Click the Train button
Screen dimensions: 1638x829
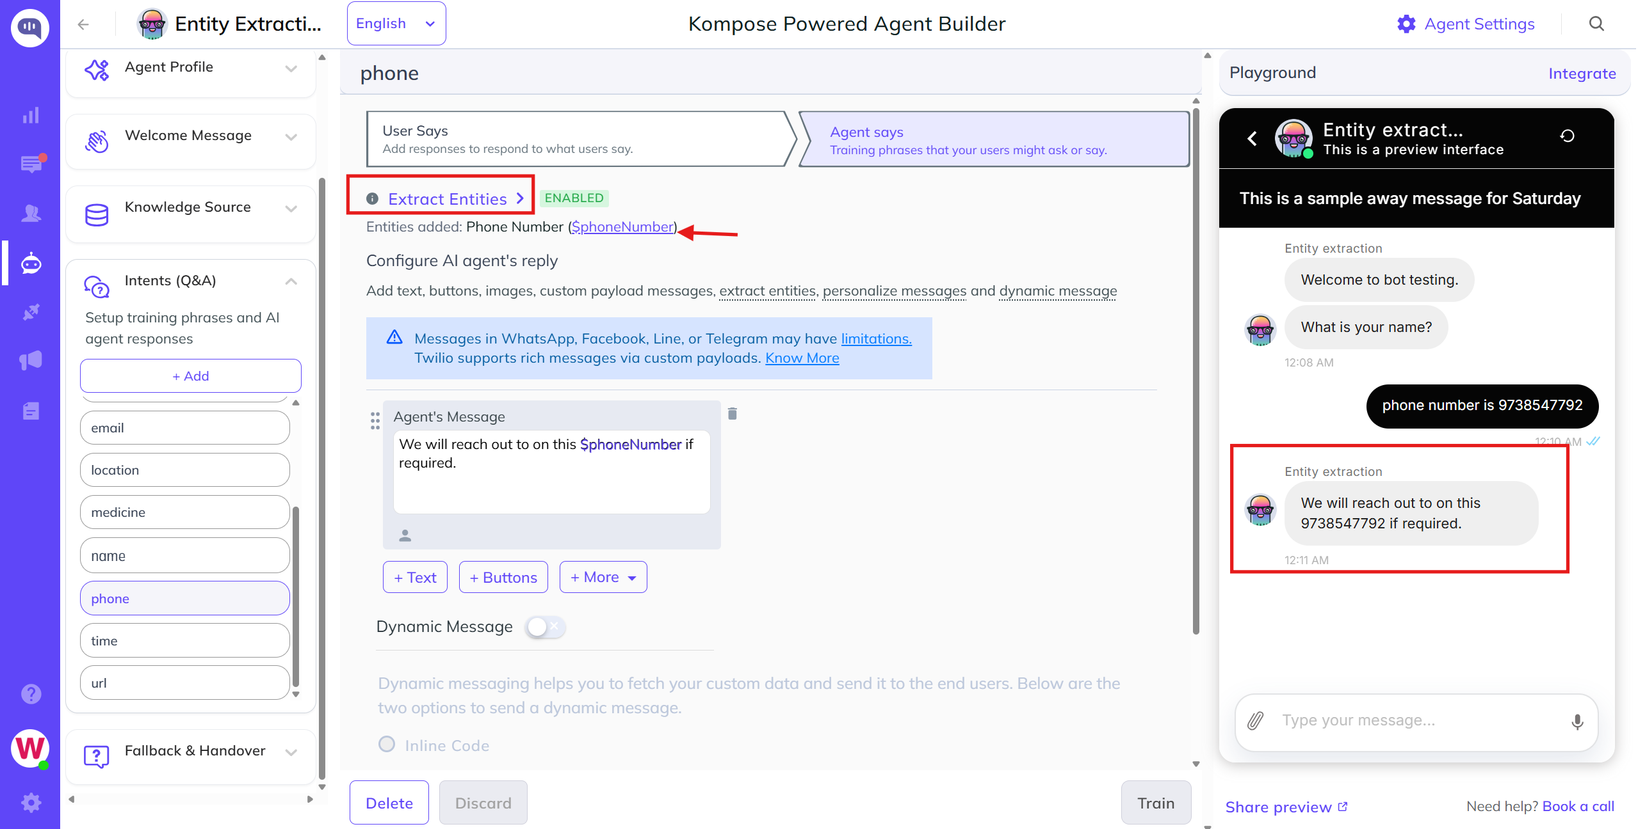click(x=1156, y=803)
